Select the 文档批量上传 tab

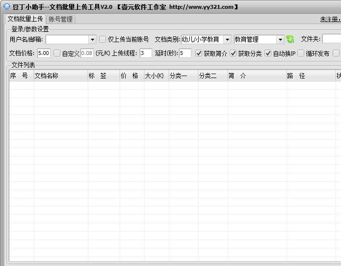click(x=25, y=19)
